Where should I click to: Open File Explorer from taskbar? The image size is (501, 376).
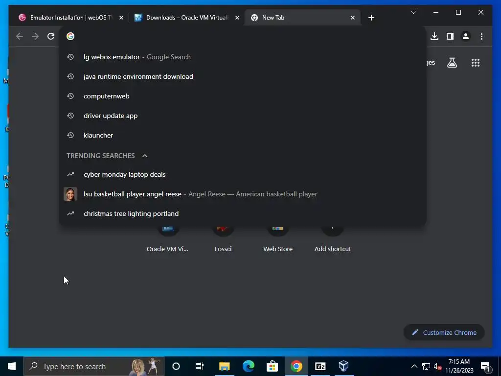pyautogui.click(x=224, y=366)
